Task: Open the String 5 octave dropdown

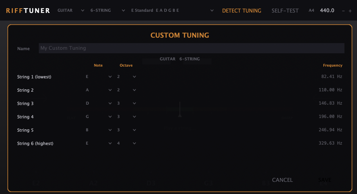Action: pos(126,130)
